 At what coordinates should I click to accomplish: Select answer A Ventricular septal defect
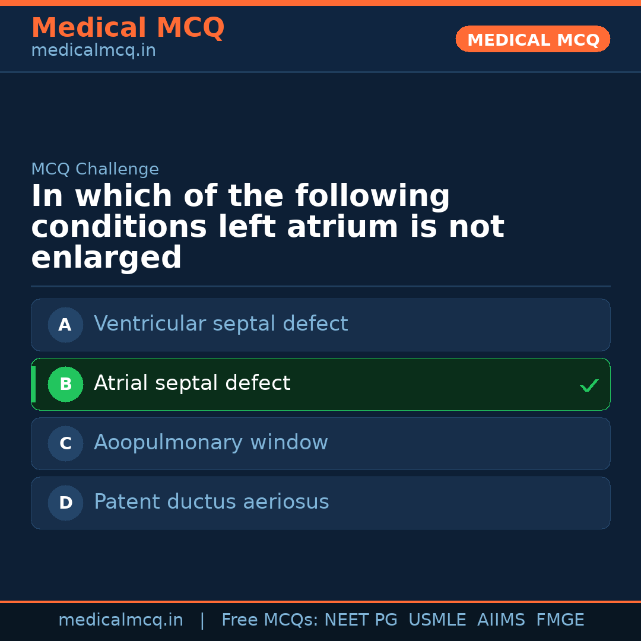[x=320, y=325]
